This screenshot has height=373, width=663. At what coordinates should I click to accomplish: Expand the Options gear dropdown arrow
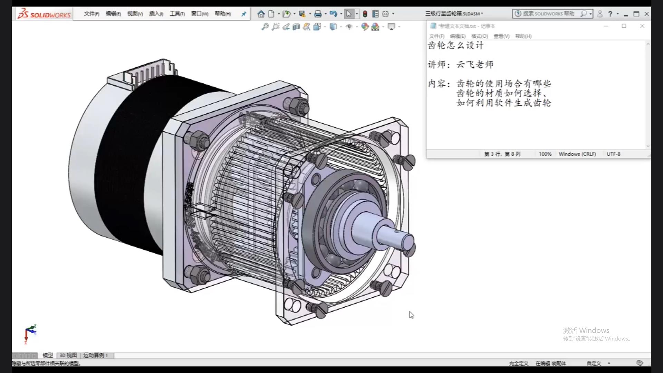pos(393,14)
